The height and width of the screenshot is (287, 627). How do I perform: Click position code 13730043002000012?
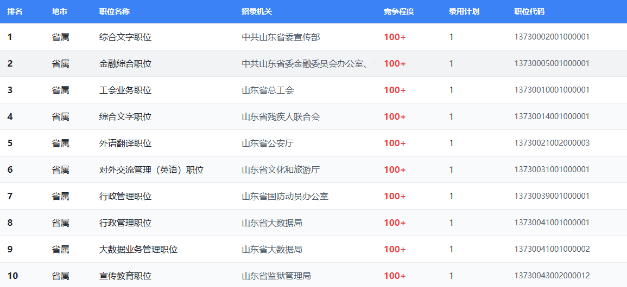pyautogui.click(x=552, y=276)
